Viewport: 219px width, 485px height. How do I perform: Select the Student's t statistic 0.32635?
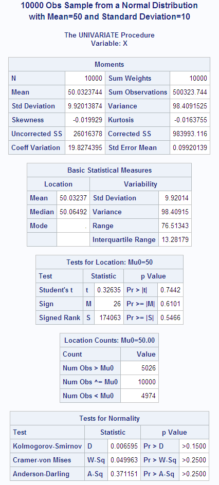(x=109, y=290)
